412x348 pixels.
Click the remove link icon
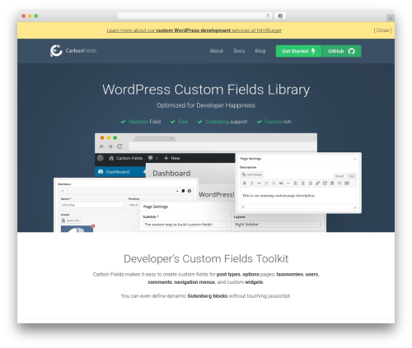(x=325, y=183)
